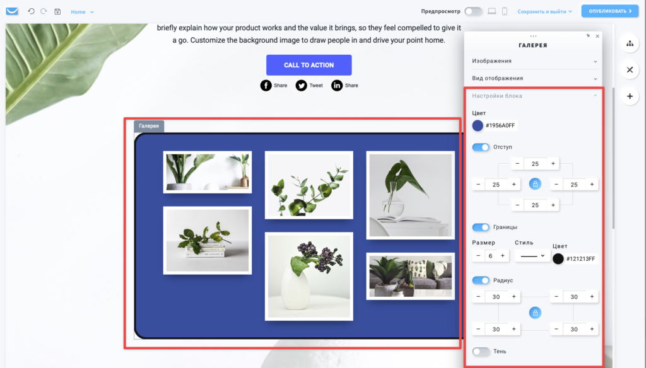This screenshot has width=646, height=368.
Task: Expand the Изображения section
Action: (534, 61)
